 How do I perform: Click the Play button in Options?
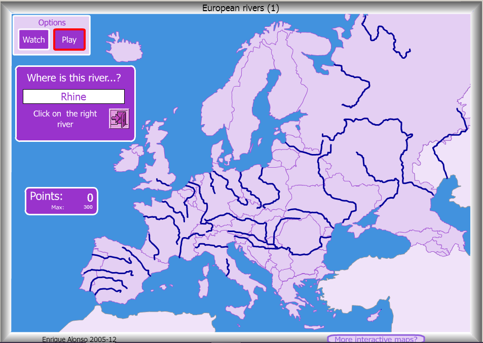[x=69, y=40]
